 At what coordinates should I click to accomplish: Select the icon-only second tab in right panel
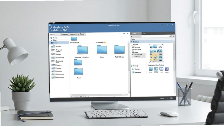coord(144,33)
